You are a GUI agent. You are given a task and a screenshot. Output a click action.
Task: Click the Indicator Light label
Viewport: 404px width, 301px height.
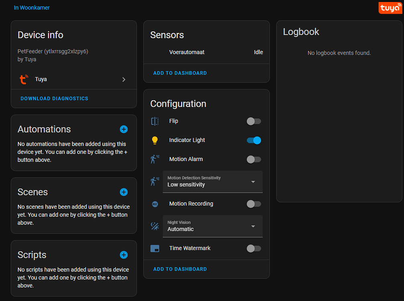187,140
